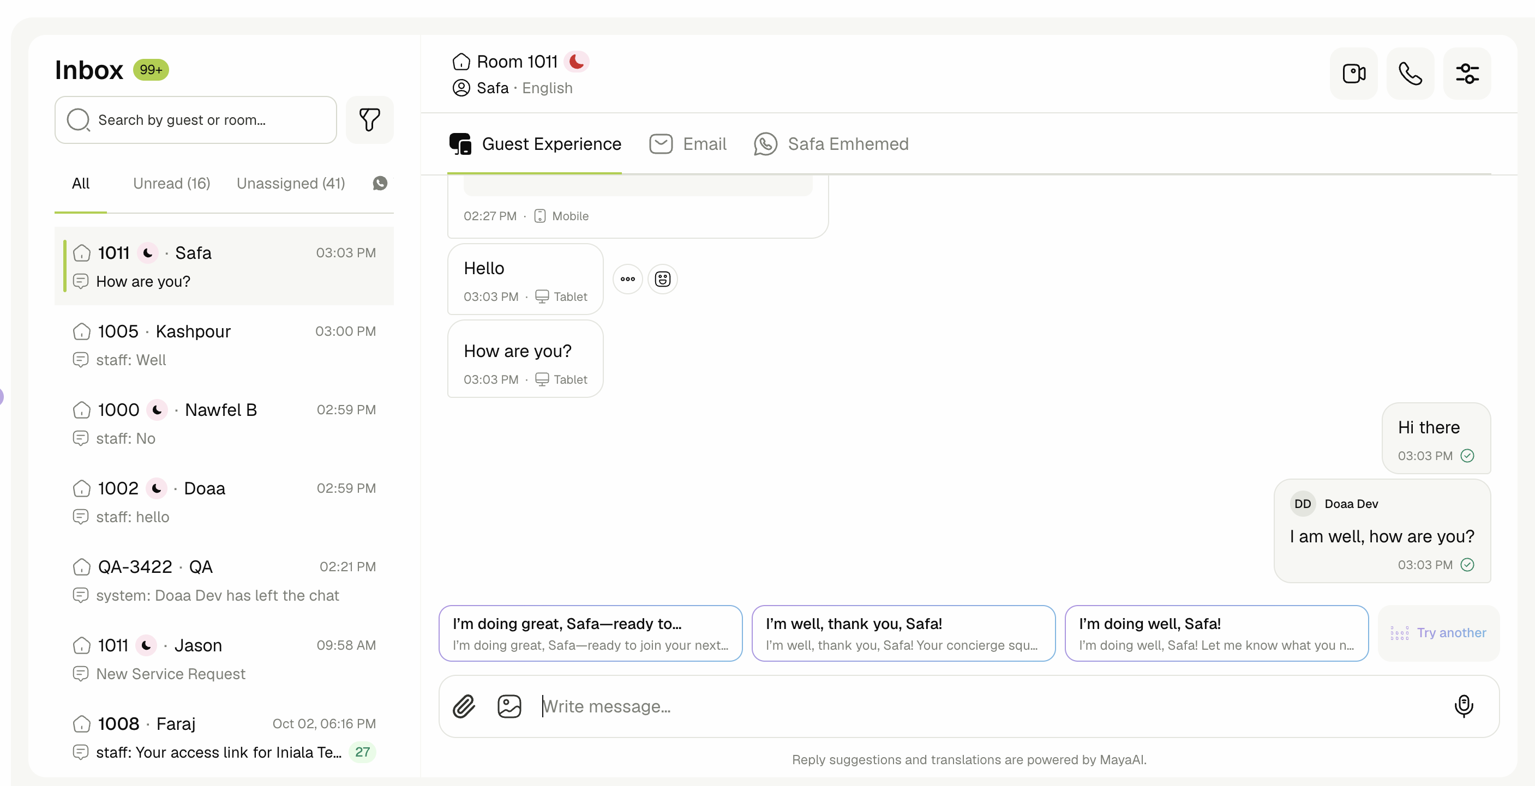Image resolution: width=1535 pixels, height=786 pixels.
Task: Click New Service Request preview text
Action: pos(170,674)
